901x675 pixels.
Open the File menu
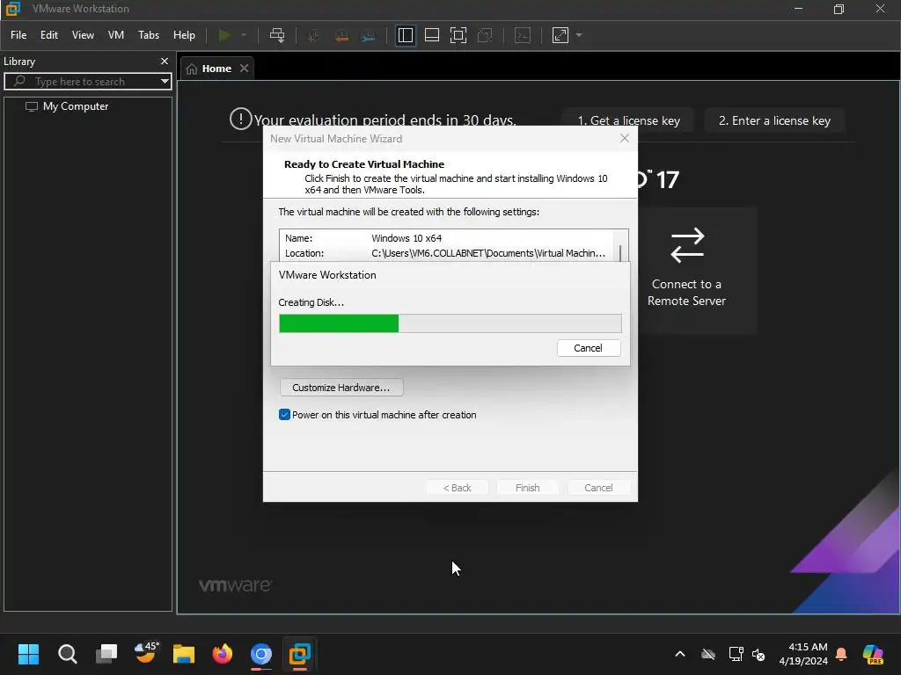18,35
